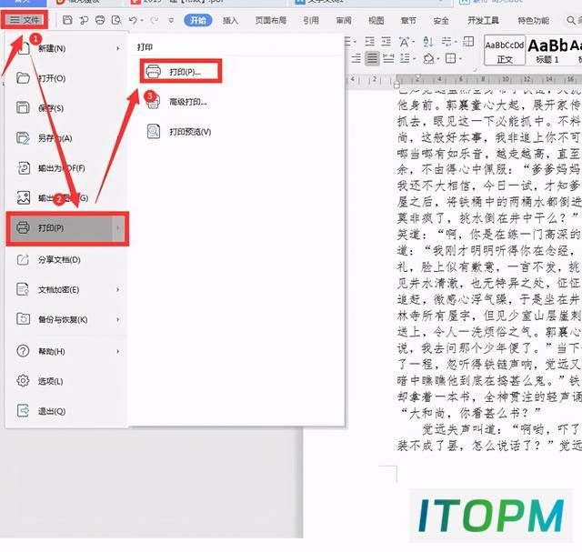Toggle justified alignment button in ribbon

point(372,58)
